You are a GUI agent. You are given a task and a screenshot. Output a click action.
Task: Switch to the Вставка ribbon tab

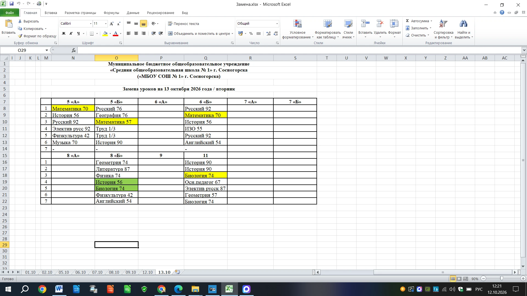[x=51, y=13]
